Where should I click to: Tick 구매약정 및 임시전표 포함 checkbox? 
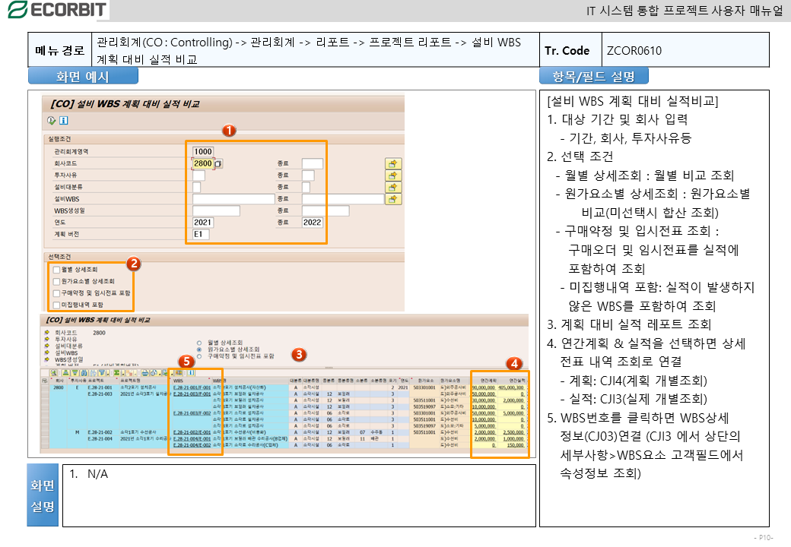(56, 292)
